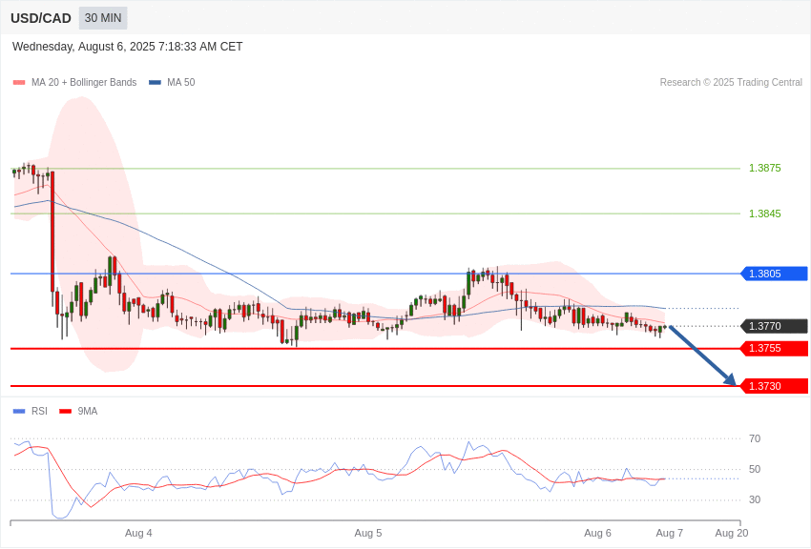Click the RSI 30 level label
This screenshot has width=811, height=549.
pos(755,500)
